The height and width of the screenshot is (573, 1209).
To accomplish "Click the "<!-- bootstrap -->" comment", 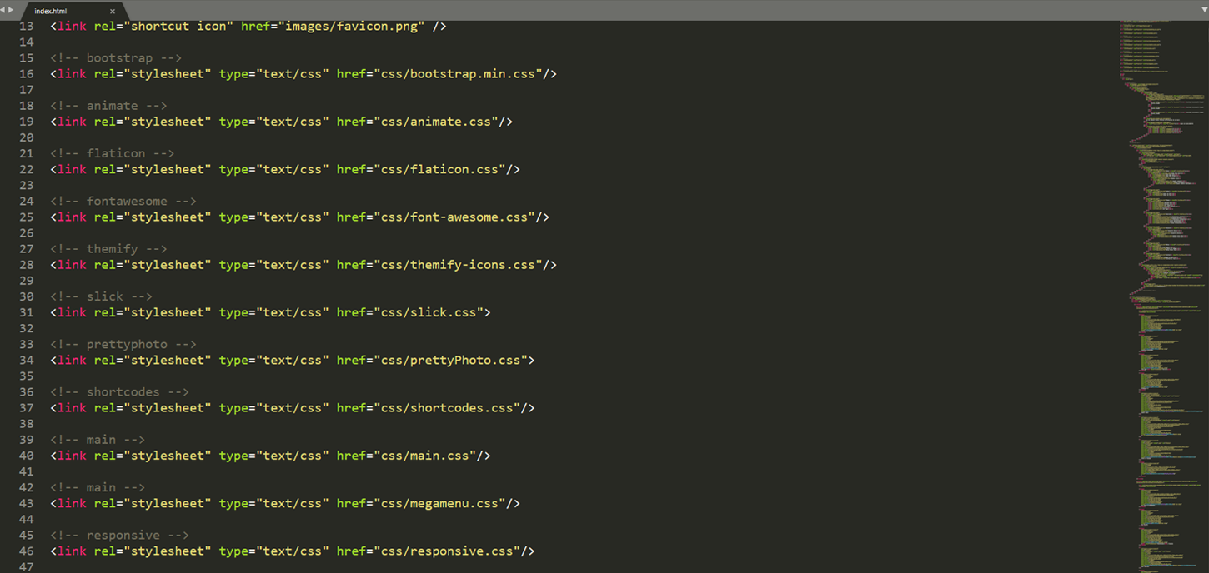I will pyautogui.click(x=116, y=58).
